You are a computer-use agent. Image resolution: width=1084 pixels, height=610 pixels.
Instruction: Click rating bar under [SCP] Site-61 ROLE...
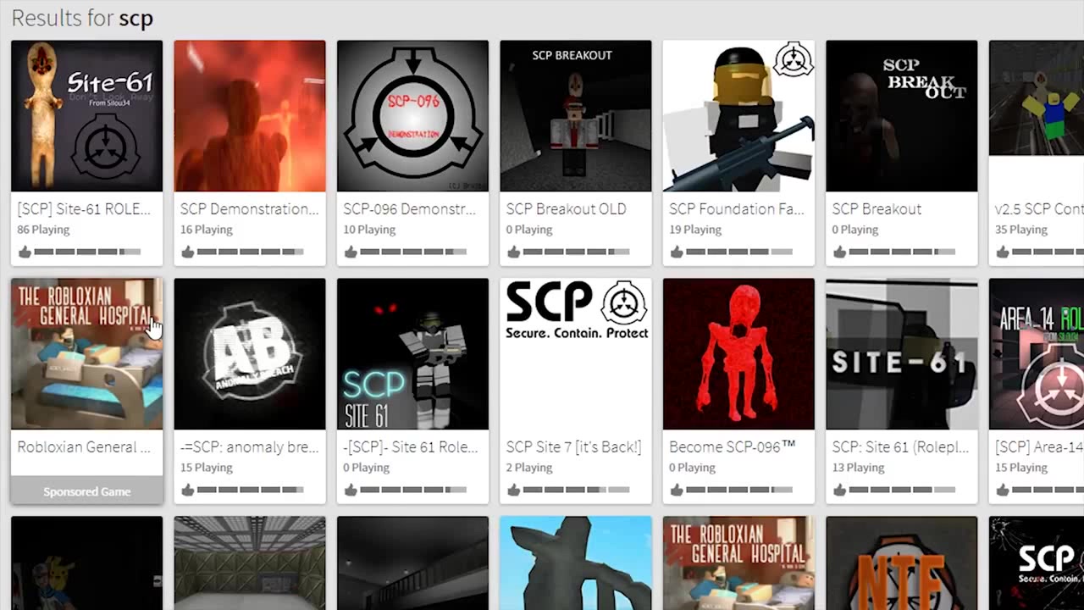(87, 252)
